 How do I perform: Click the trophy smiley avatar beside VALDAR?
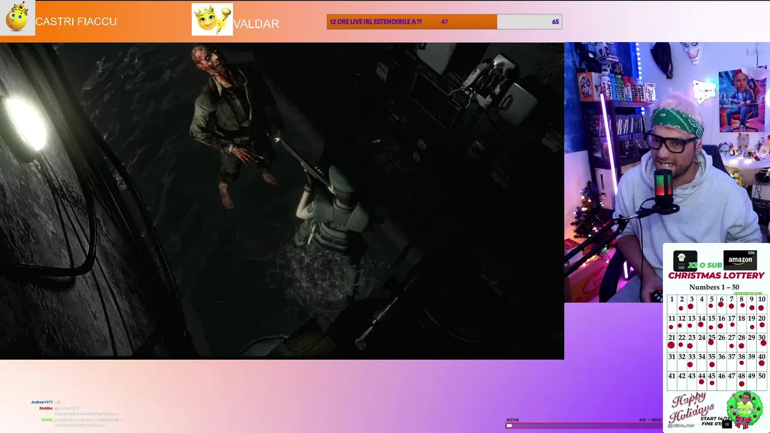tap(212, 19)
